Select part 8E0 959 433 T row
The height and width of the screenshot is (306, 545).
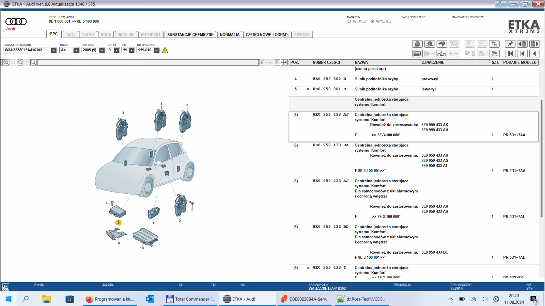click(x=414, y=272)
